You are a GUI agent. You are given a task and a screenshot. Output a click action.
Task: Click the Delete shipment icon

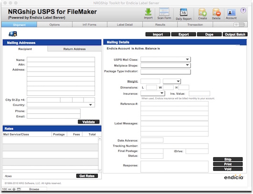coord(216,12)
